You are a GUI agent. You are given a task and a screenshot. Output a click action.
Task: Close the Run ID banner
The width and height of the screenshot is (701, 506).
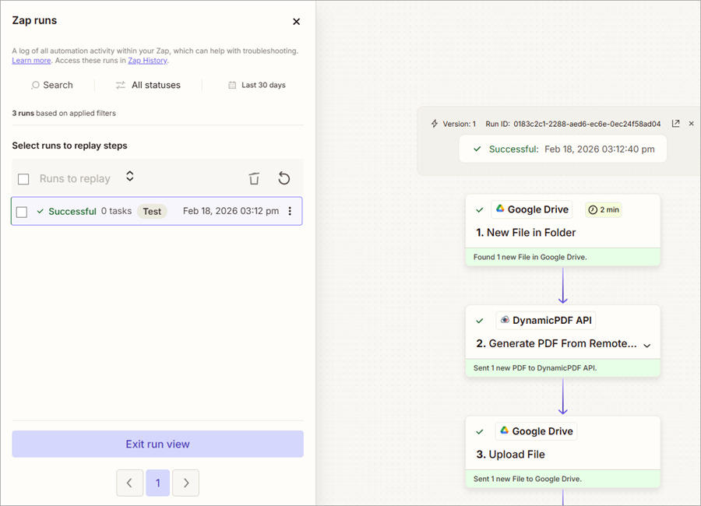coord(691,124)
